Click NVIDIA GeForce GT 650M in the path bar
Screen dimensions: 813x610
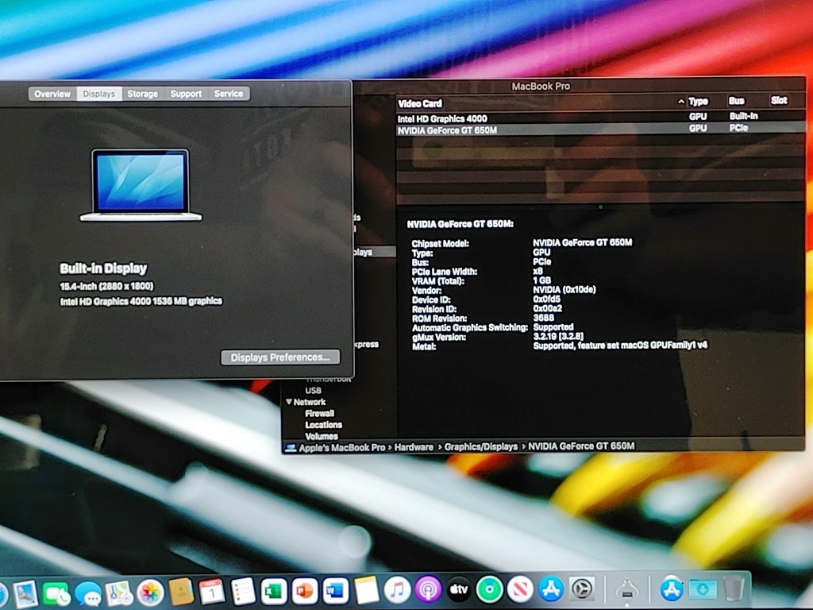[581, 446]
